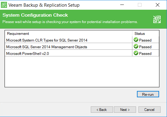Select Microsoft System CLR Types for SQL Server 2014
This screenshot has height=117, width=167.
pyautogui.click(x=82, y=40)
